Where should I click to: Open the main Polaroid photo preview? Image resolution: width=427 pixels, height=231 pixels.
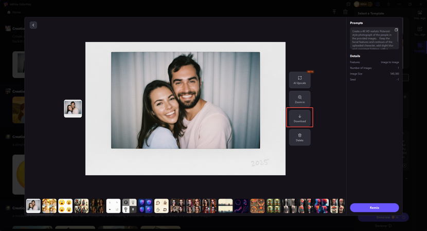(x=185, y=108)
